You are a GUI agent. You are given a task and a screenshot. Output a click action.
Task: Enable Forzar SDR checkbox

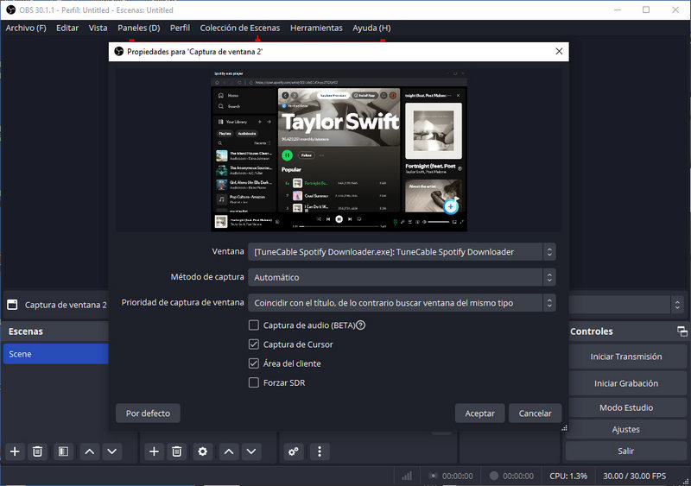pyautogui.click(x=254, y=382)
